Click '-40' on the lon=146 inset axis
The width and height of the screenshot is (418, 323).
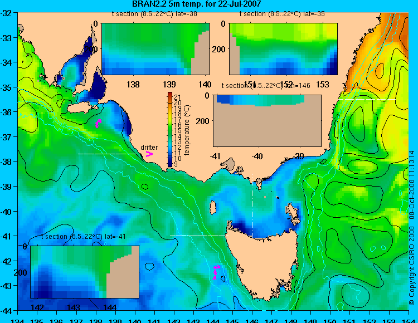click(x=257, y=156)
